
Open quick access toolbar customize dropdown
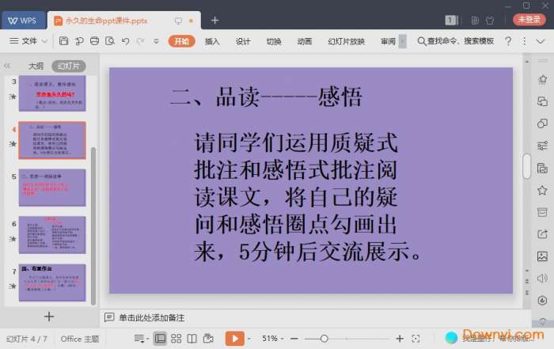[x=156, y=41]
